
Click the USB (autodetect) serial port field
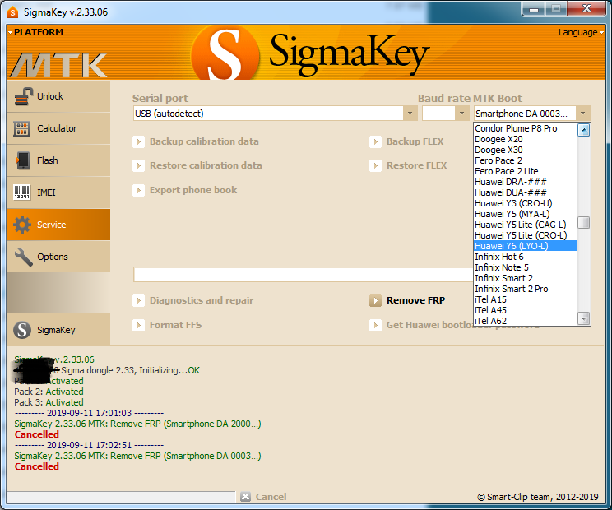tap(268, 114)
